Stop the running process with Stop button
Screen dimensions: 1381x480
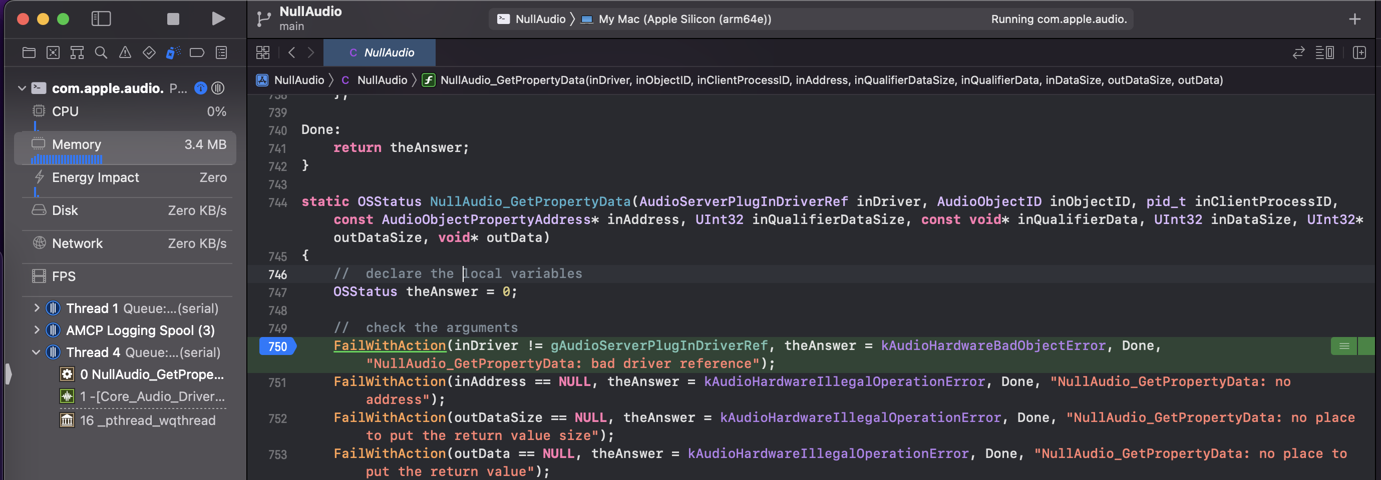(173, 19)
